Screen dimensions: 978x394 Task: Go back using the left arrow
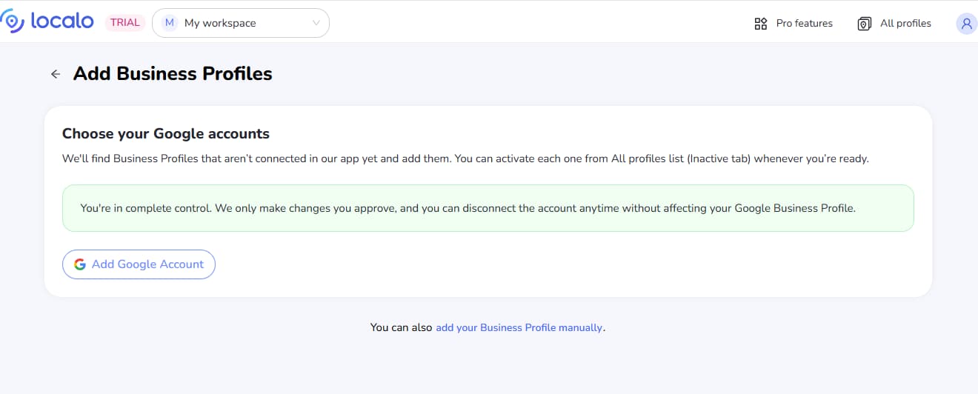(x=56, y=74)
